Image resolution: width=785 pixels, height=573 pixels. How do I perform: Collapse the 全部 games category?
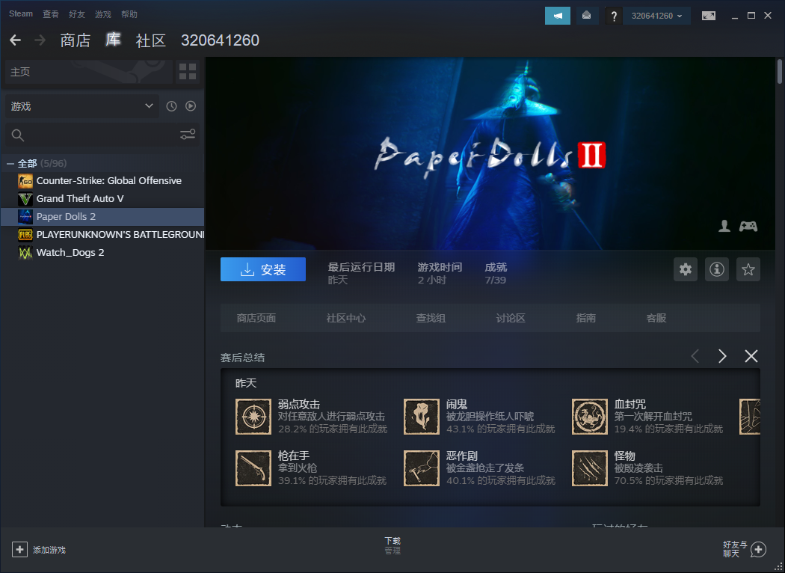tap(10, 163)
